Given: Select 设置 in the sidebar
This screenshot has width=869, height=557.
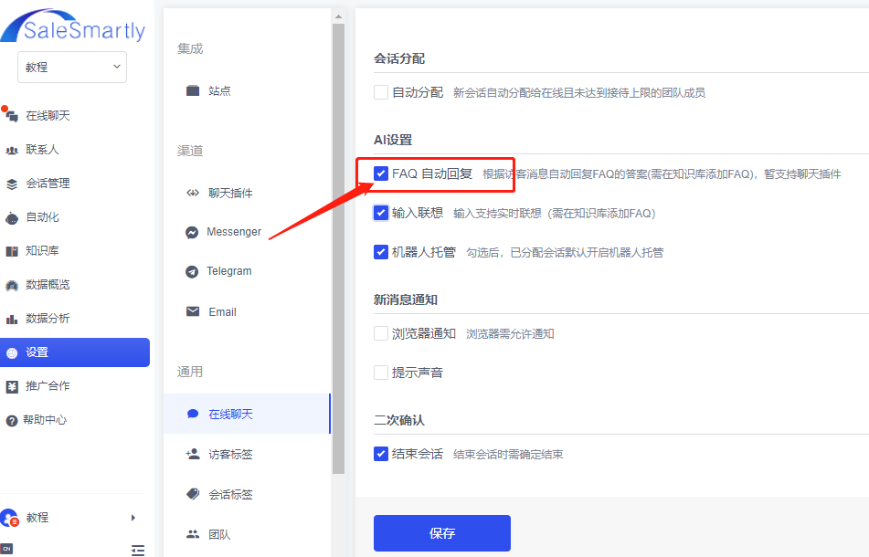Looking at the screenshot, I should pos(75,352).
